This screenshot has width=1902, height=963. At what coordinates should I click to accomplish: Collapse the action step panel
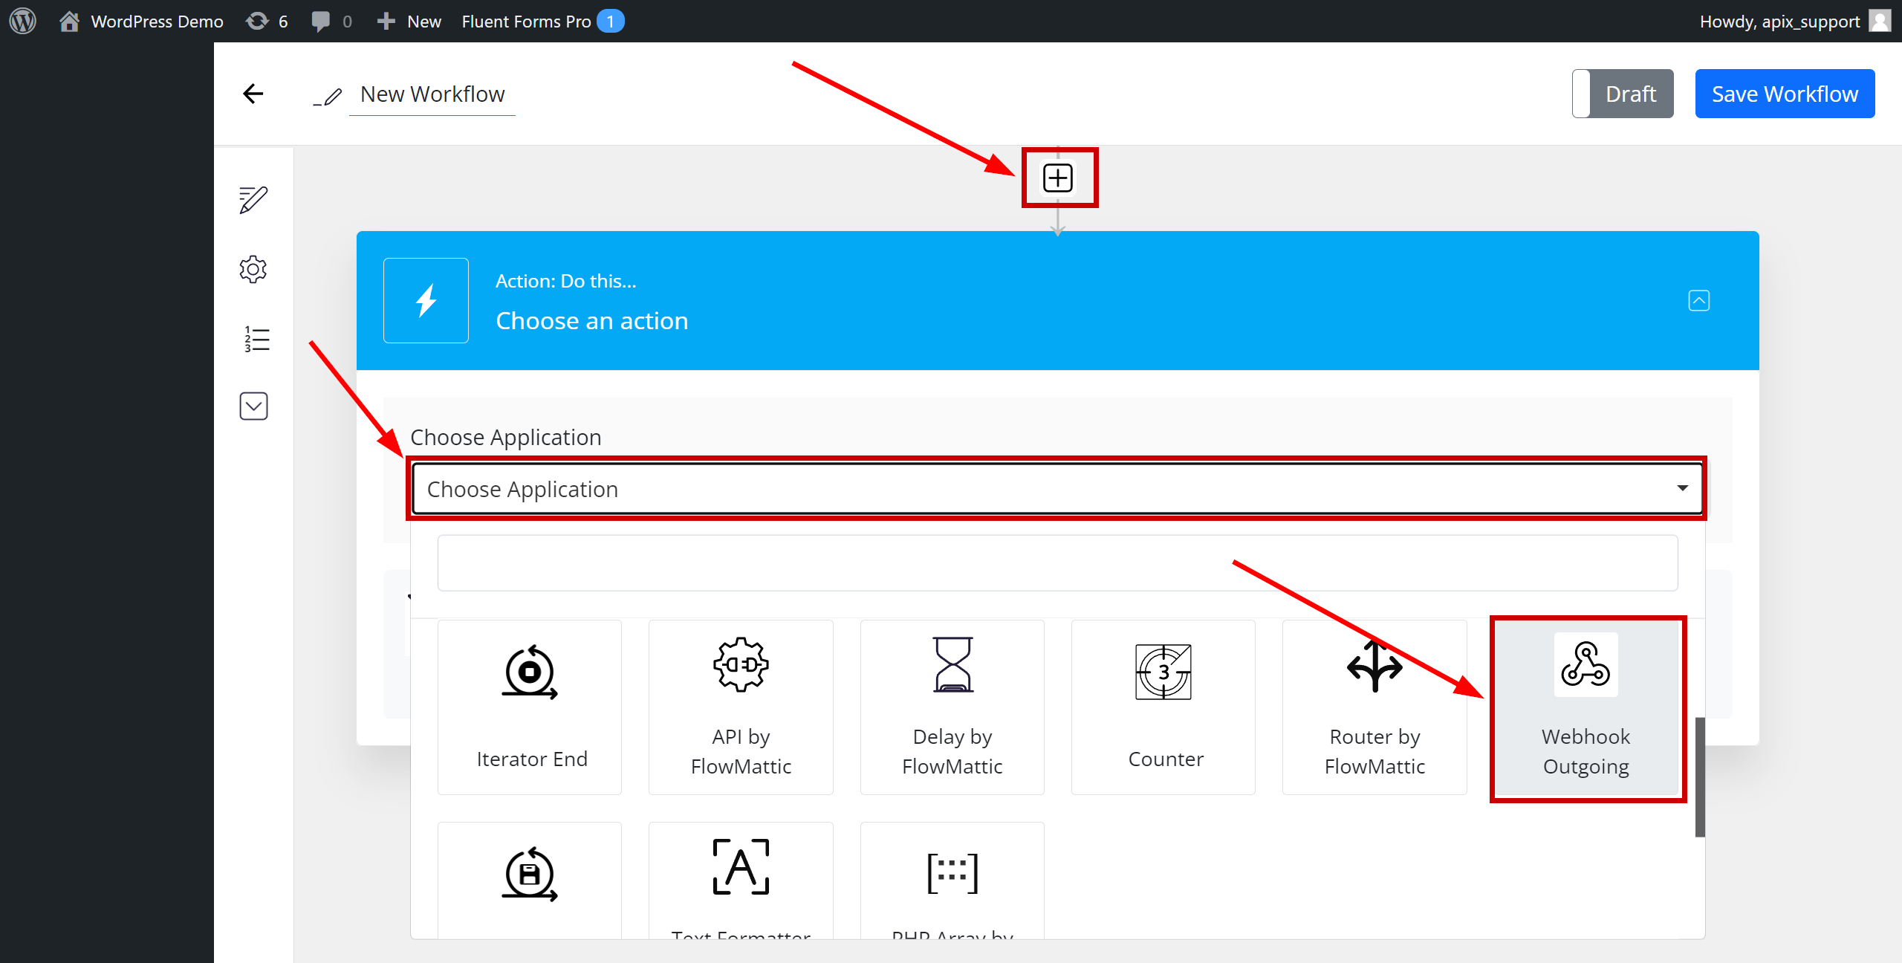1698,300
